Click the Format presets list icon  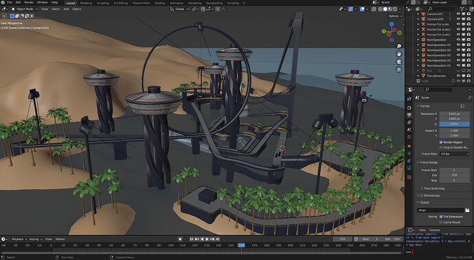pyautogui.click(x=462, y=106)
